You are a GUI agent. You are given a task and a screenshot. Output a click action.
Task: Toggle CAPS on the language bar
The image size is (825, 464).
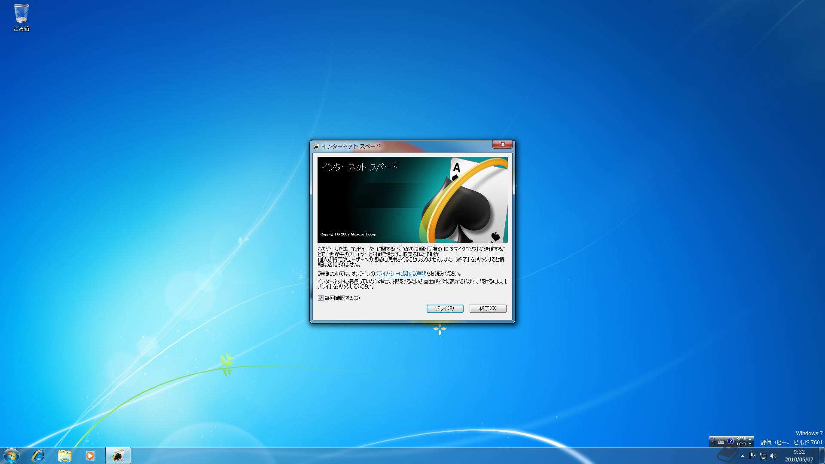click(741, 439)
